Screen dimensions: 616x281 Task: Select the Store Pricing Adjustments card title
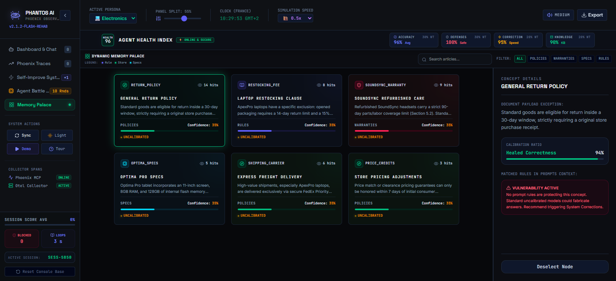click(x=388, y=177)
